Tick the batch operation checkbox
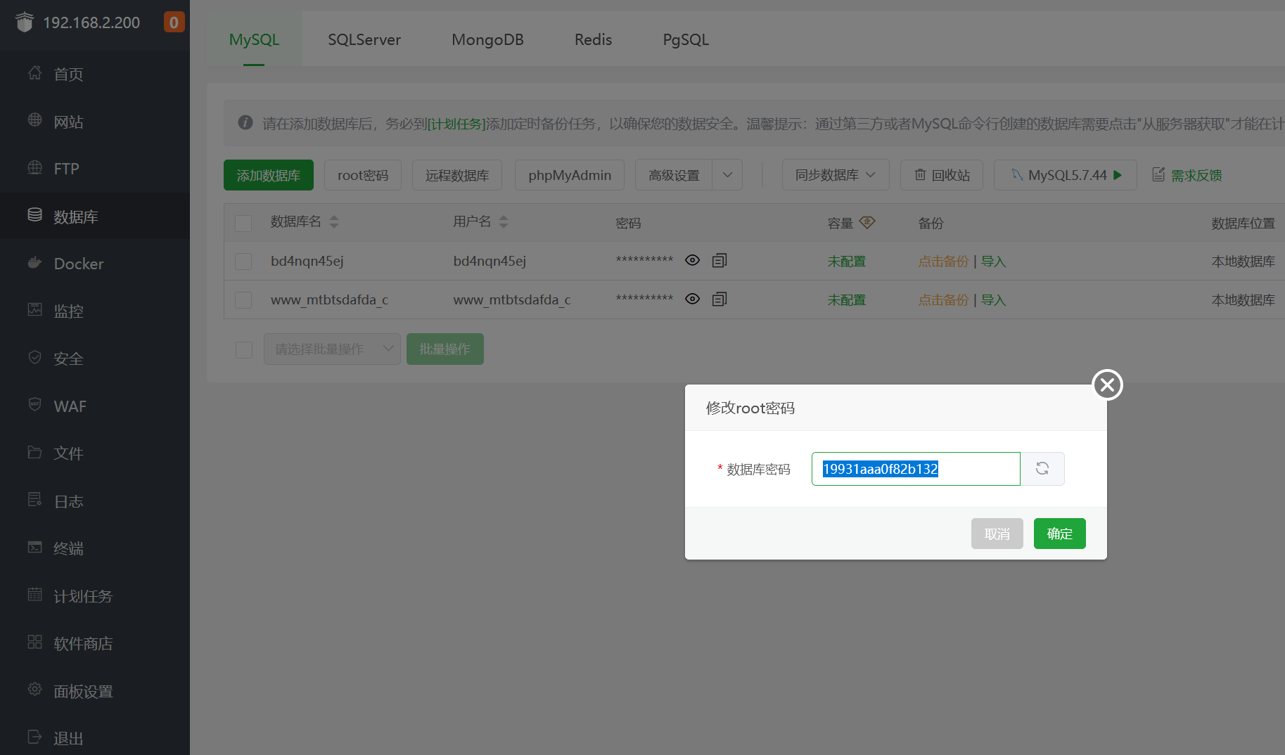 (244, 350)
